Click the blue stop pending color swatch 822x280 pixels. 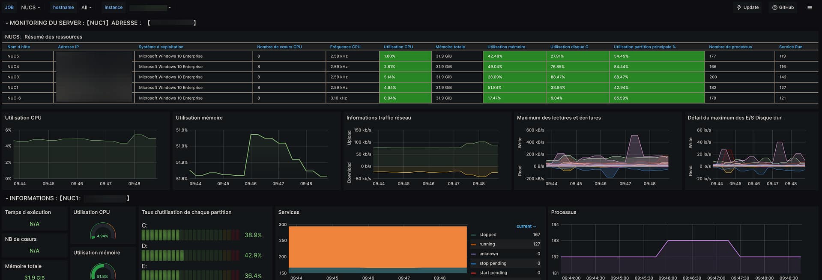[473, 264]
